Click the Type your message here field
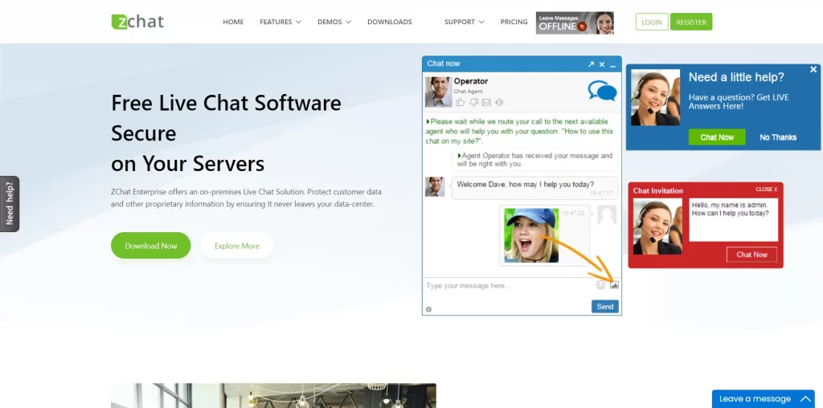The image size is (823, 408). point(509,286)
